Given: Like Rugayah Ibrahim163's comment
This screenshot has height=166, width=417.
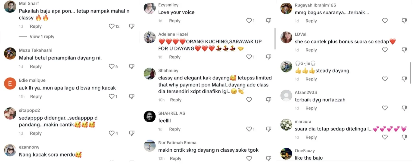Looking at the screenshot, I should pyautogui.click(x=385, y=21).
